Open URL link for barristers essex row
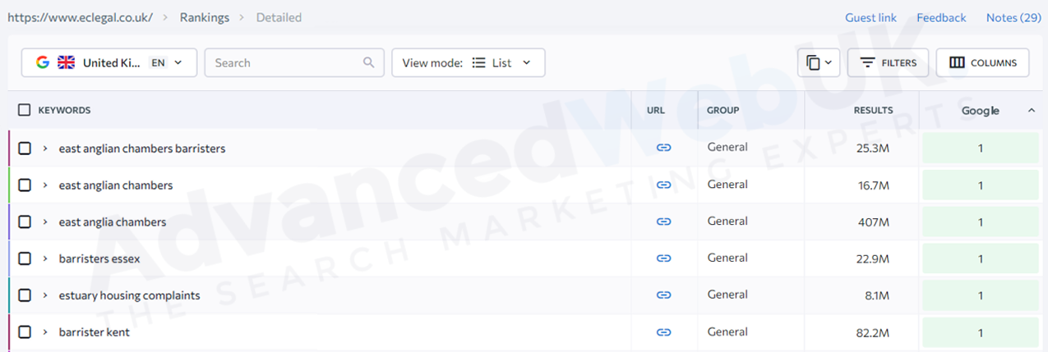 coord(663,258)
